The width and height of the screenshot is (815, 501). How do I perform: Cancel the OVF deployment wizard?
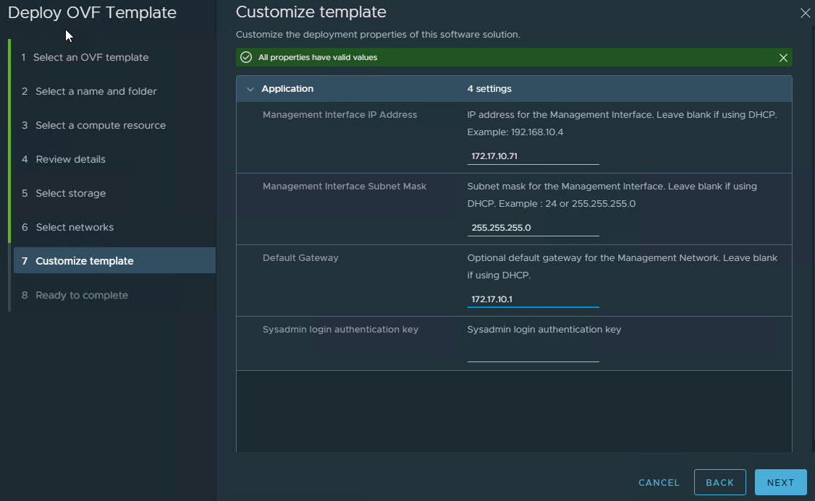coord(659,482)
